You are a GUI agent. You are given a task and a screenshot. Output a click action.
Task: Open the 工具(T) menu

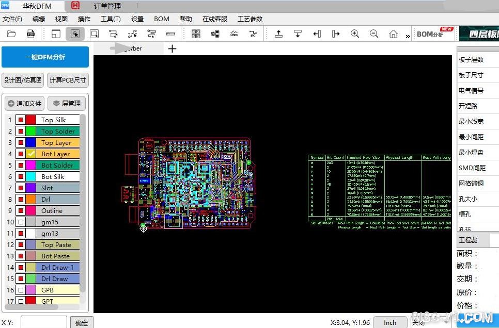click(111, 19)
